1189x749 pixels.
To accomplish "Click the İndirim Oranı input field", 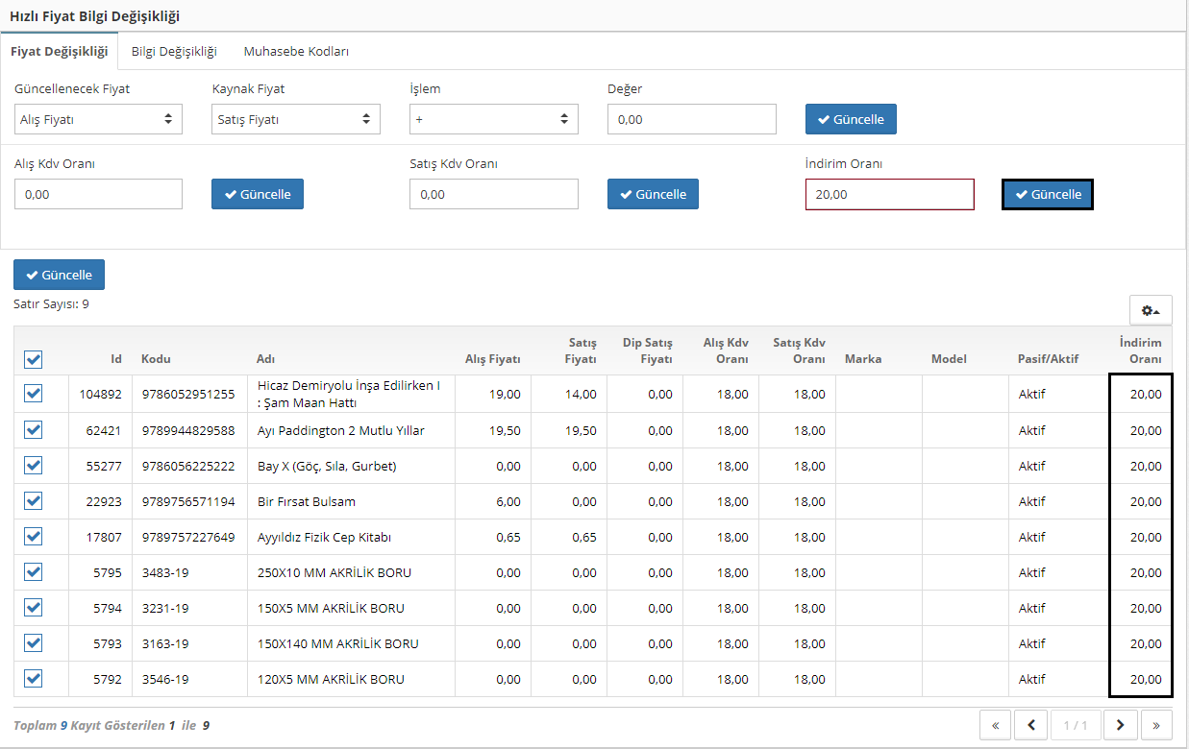I will pos(889,194).
